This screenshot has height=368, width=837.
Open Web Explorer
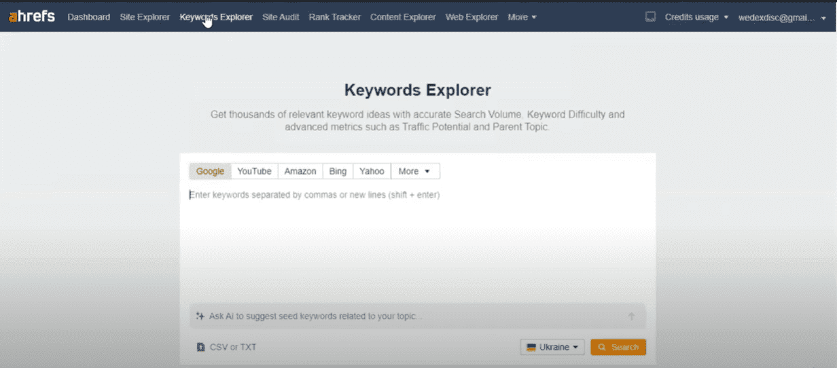(471, 17)
